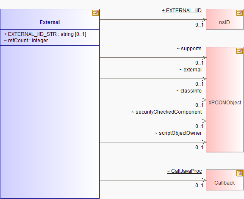Select the EXTERNAL_IID association label
Screen dimensions: 244x199
click(182, 11)
